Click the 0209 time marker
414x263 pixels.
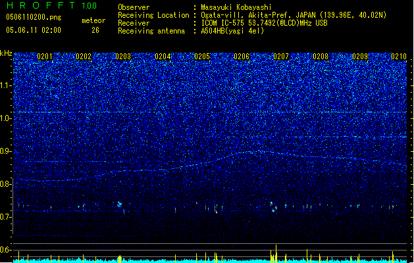point(360,57)
